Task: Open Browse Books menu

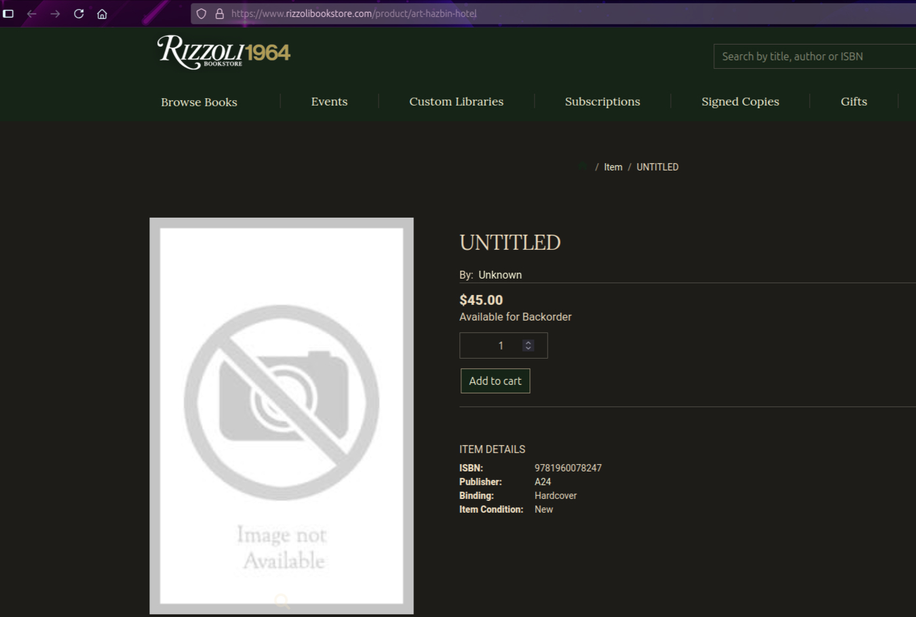Action: pos(199,102)
